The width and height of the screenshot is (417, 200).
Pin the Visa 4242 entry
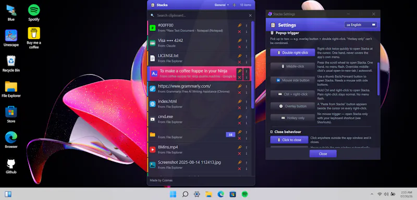(239, 41)
